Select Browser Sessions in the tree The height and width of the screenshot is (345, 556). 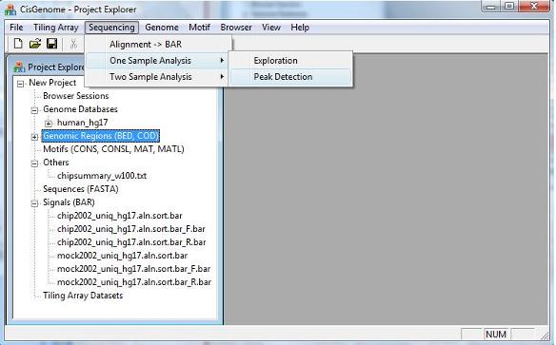[76, 96]
